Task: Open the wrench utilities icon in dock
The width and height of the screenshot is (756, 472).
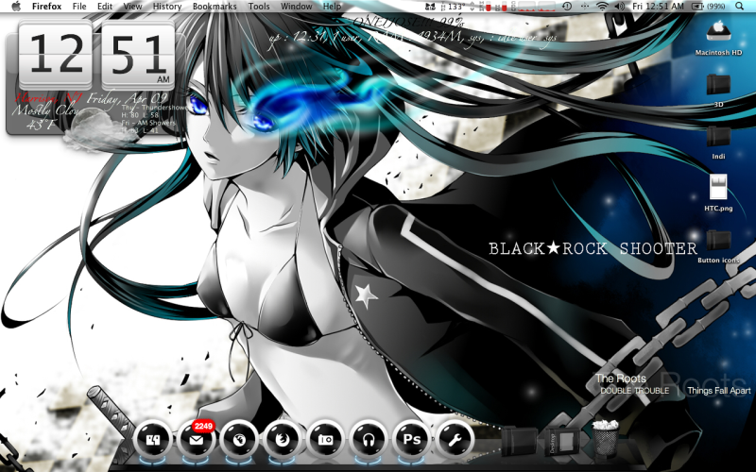Action: tap(455, 439)
